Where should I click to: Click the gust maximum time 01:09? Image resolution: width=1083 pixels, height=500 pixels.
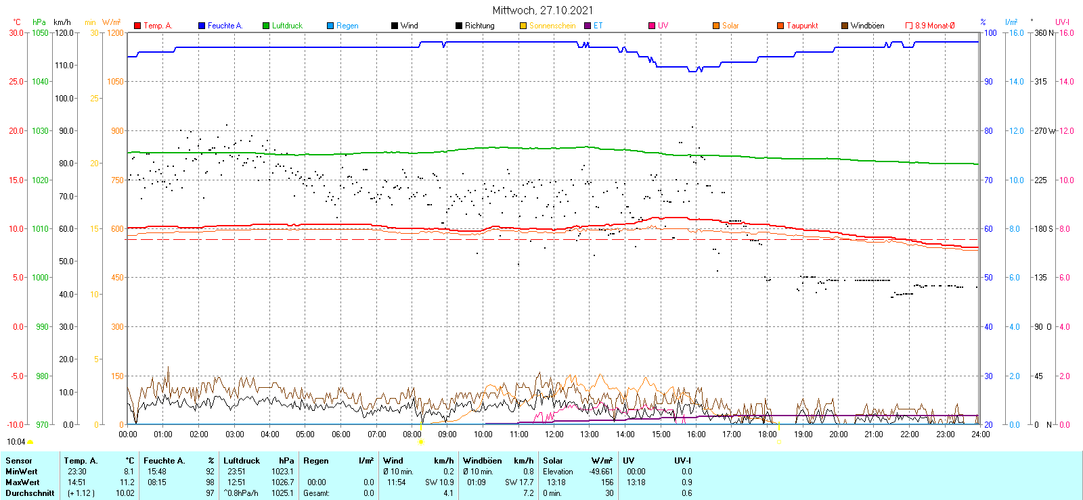click(x=477, y=482)
